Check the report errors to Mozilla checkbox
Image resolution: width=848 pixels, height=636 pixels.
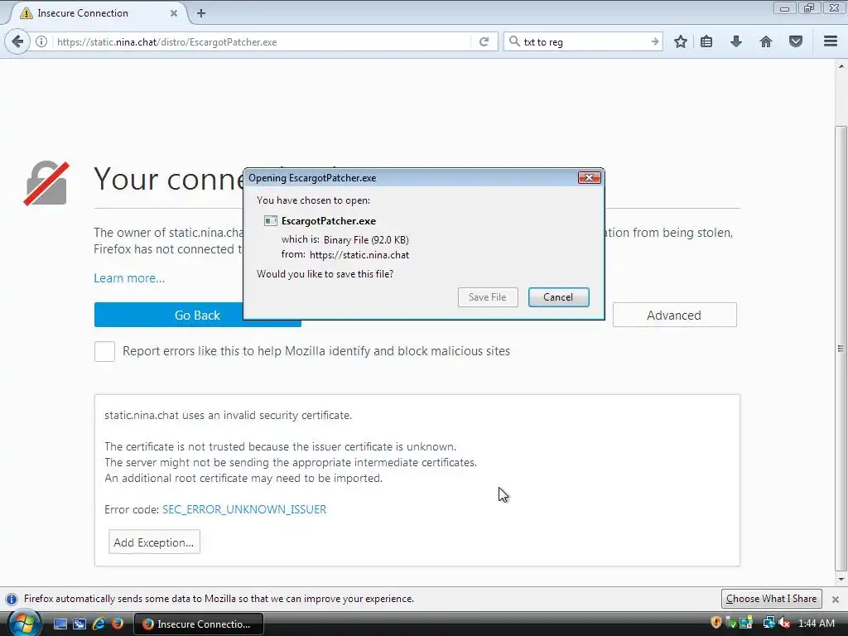(104, 351)
